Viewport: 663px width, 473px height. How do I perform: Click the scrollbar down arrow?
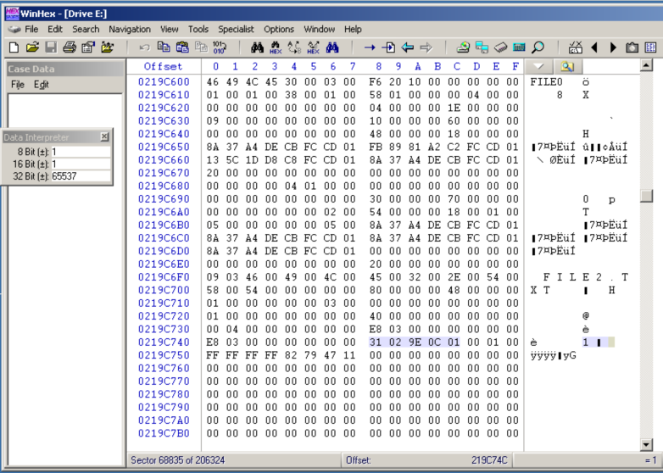pos(646,444)
